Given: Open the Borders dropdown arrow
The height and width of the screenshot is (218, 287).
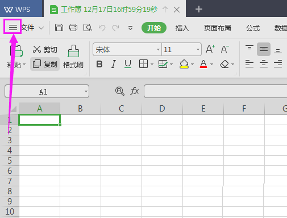Looking at the screenshot, I should click(152, 65).
